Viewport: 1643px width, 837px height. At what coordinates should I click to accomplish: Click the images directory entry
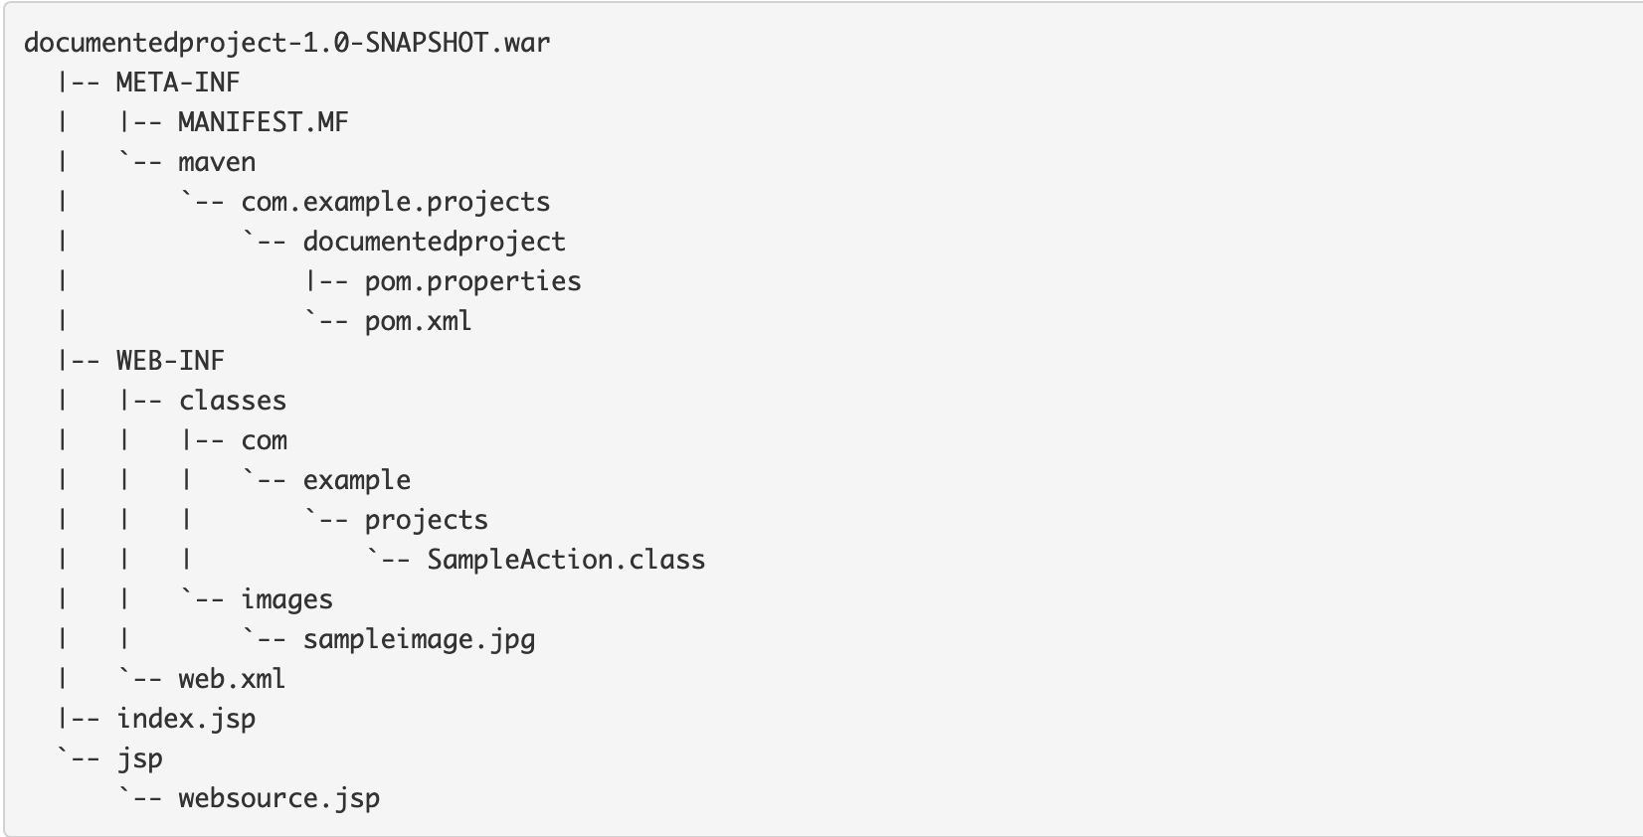coord(286,600)
